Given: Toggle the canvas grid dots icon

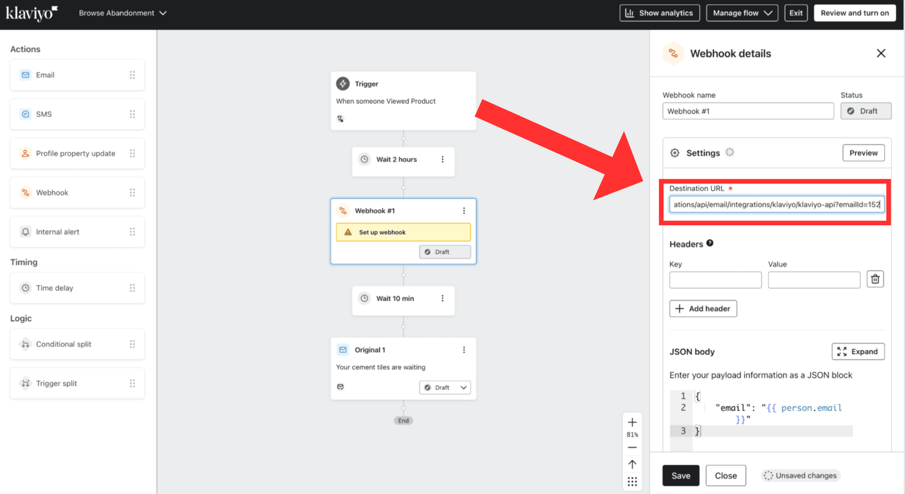Looking at the screenshot, I should tap(632, 482).
